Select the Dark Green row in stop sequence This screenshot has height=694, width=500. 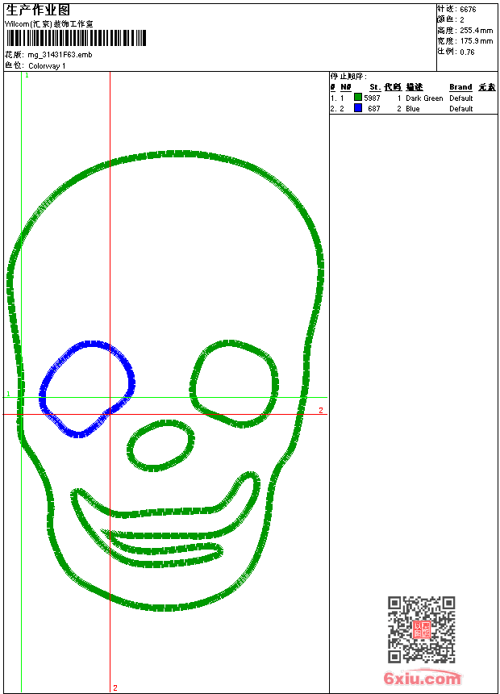click(x=413, y=98)
